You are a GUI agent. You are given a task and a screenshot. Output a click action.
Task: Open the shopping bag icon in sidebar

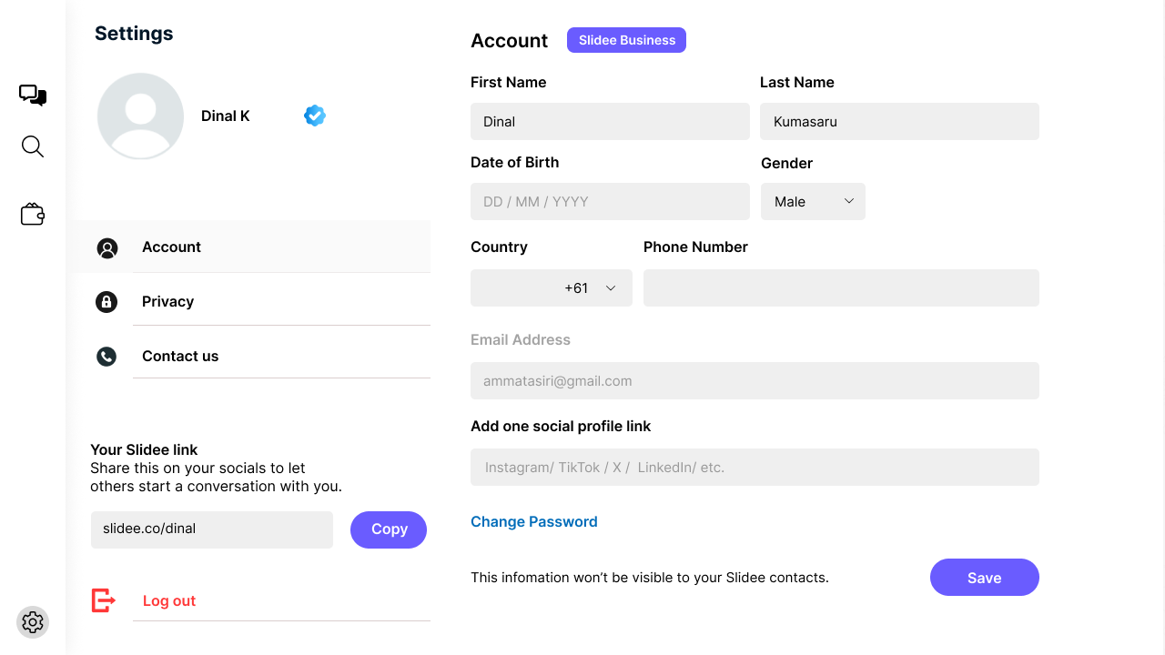tap(32, 213)
